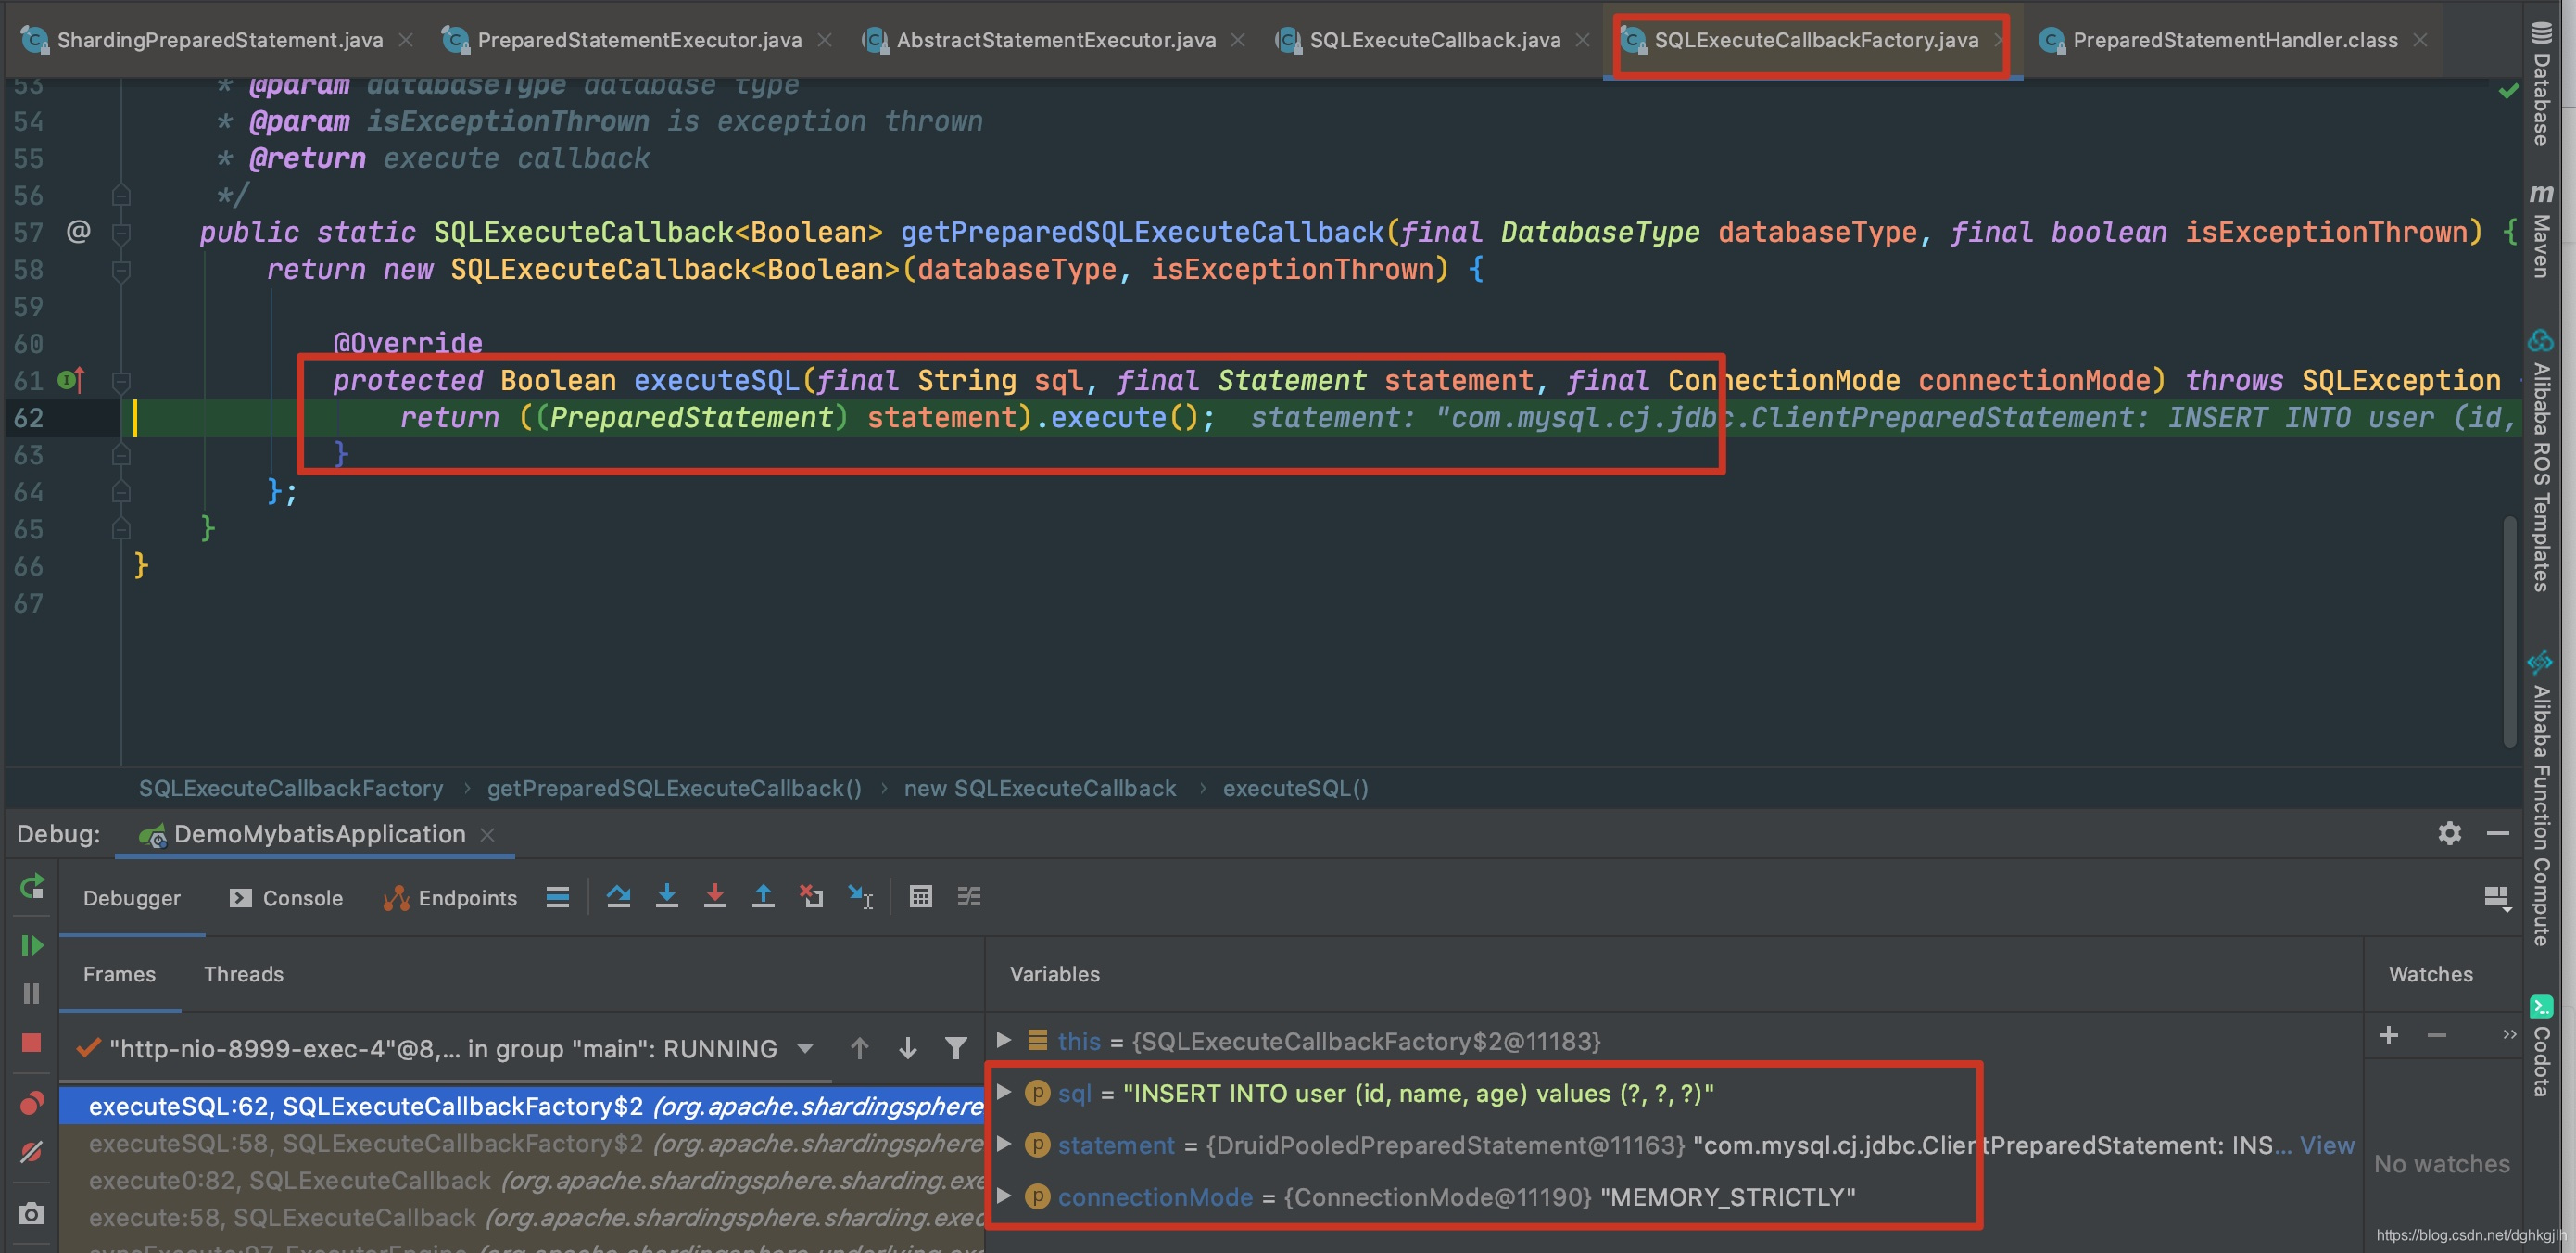Image resolution: width=2576 pixels, height=1253 pixels.
Task: Open Evaluate Expression calculator icon
Action: point(921,897)
